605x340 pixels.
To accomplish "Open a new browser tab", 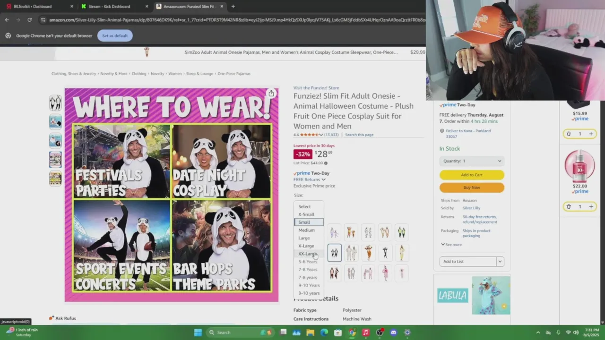I will [x=233, y=7].
